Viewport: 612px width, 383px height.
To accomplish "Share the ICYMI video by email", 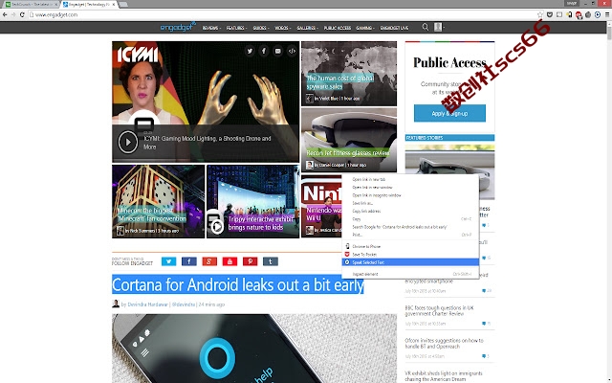I will 278,51.
